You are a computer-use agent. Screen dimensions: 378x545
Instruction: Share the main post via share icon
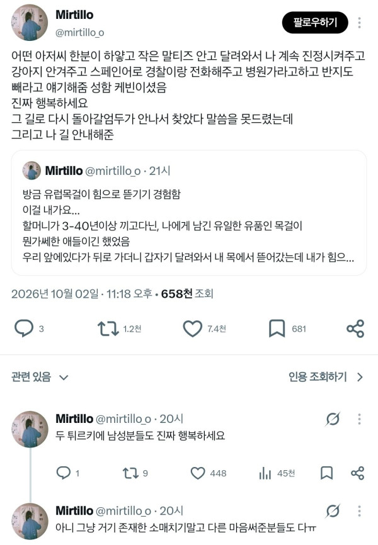click(355, 329)
